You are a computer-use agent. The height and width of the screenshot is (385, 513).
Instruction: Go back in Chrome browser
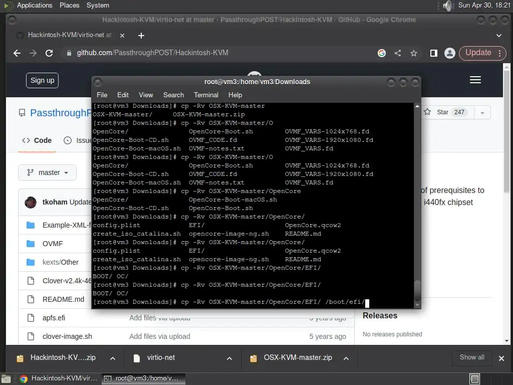click(x=17, y=53)
